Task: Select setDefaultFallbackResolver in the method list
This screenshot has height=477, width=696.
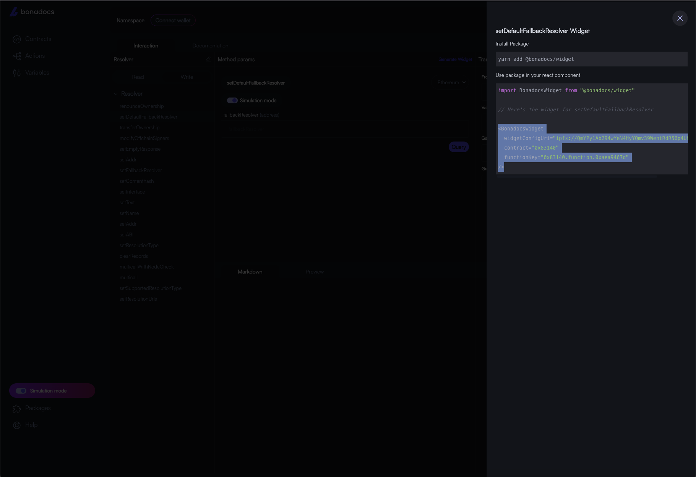Action: tap(148, 117)
